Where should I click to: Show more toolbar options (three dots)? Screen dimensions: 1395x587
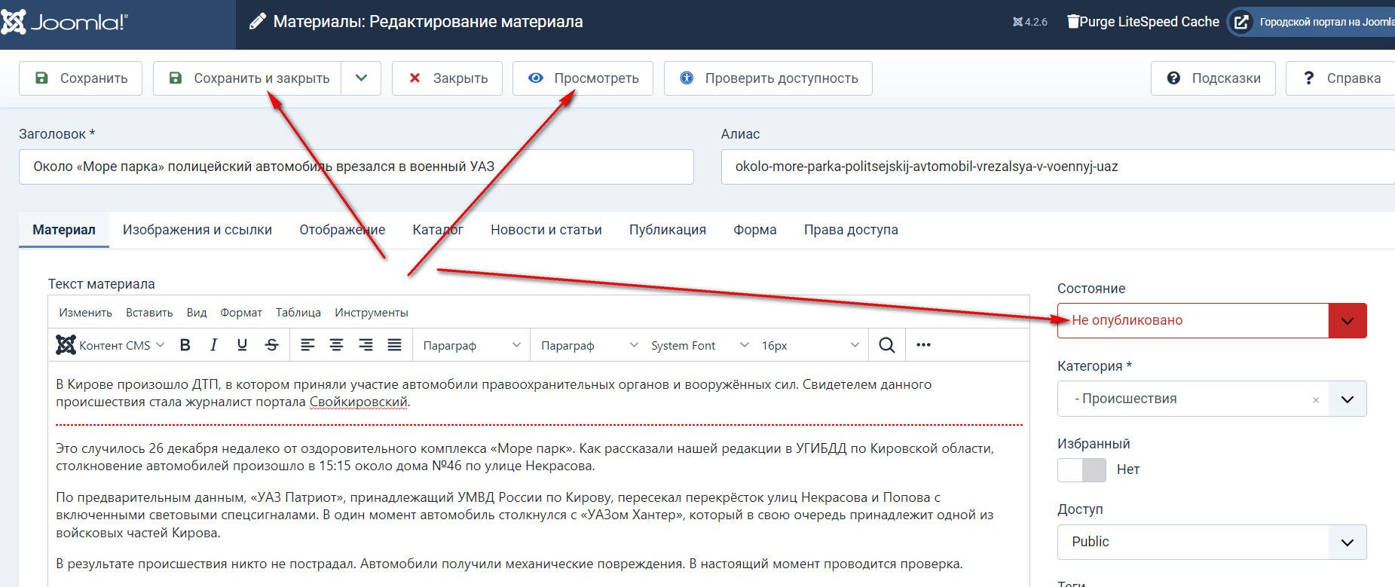click(x=923, y=345)
